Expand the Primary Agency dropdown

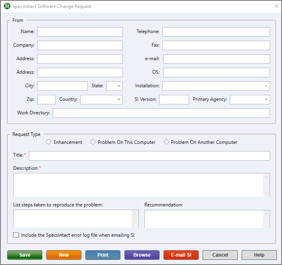click(250, 100)
